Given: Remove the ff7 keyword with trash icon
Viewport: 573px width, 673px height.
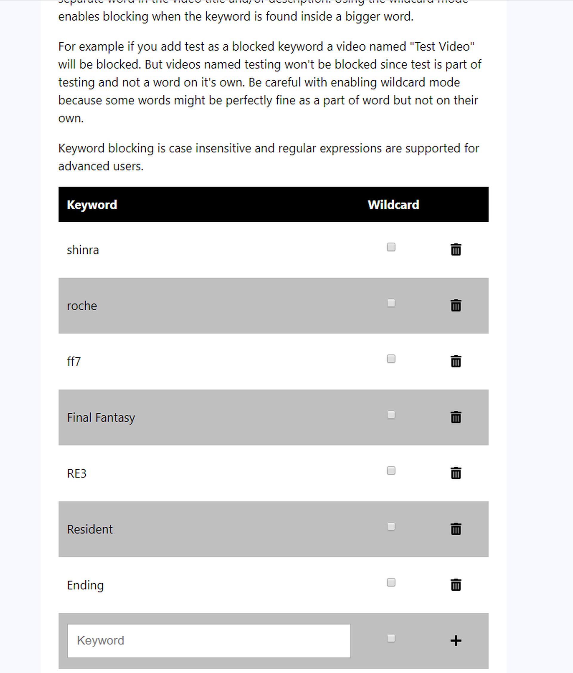Looking at the screenshot, I should 456,361.
